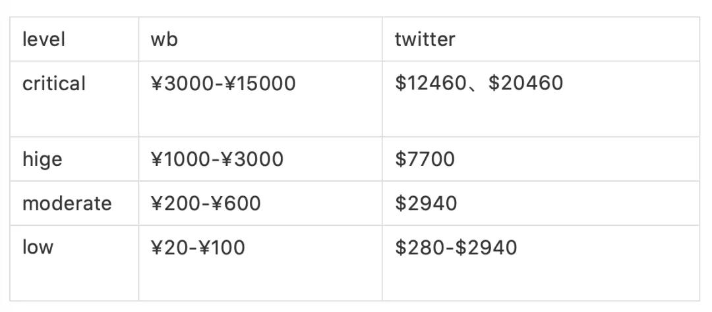Viewport: 712px width, 312px height.
Task: Select the 'moderate' row label
Action: (x=67, y=203)
